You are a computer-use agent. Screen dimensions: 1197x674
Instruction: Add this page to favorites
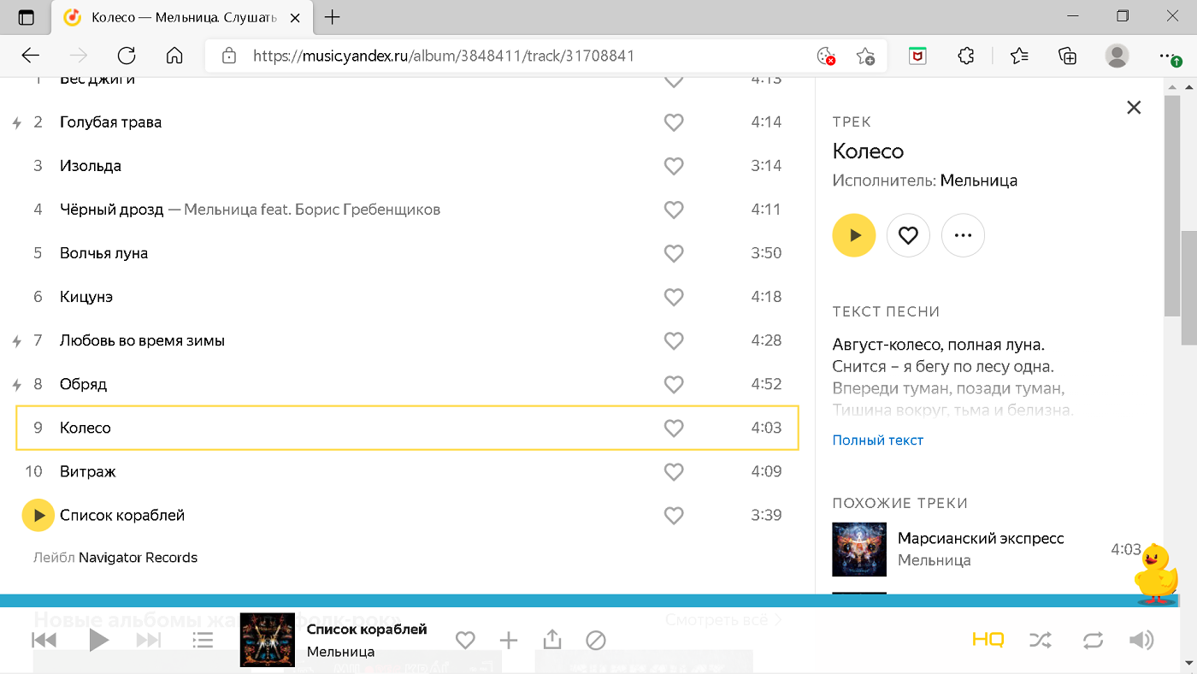pyautogui.click(x=865, y=56)
